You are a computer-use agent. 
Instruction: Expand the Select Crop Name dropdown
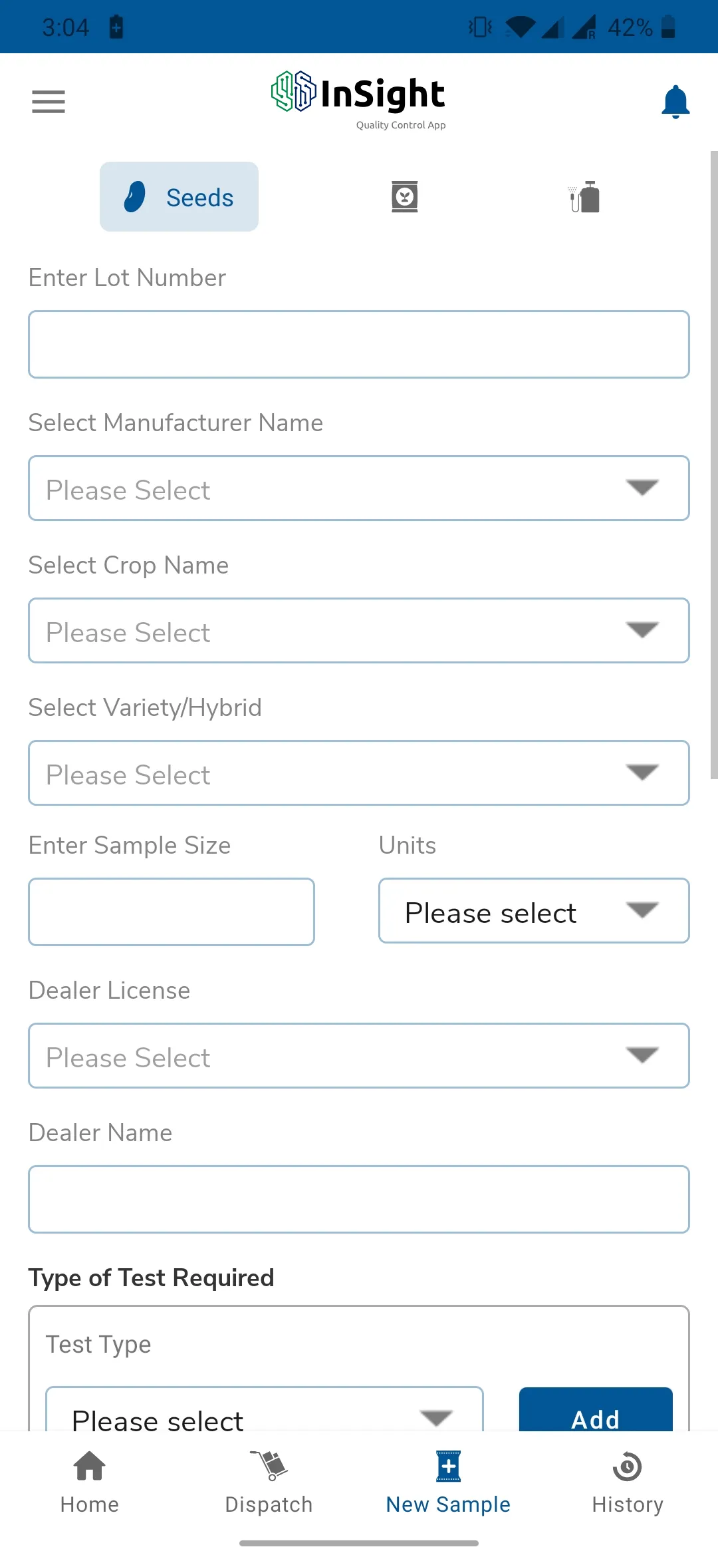359,631
